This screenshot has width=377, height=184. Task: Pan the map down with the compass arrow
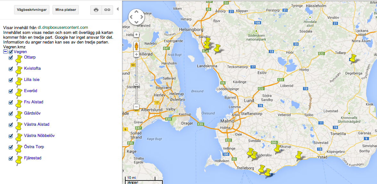136,22
